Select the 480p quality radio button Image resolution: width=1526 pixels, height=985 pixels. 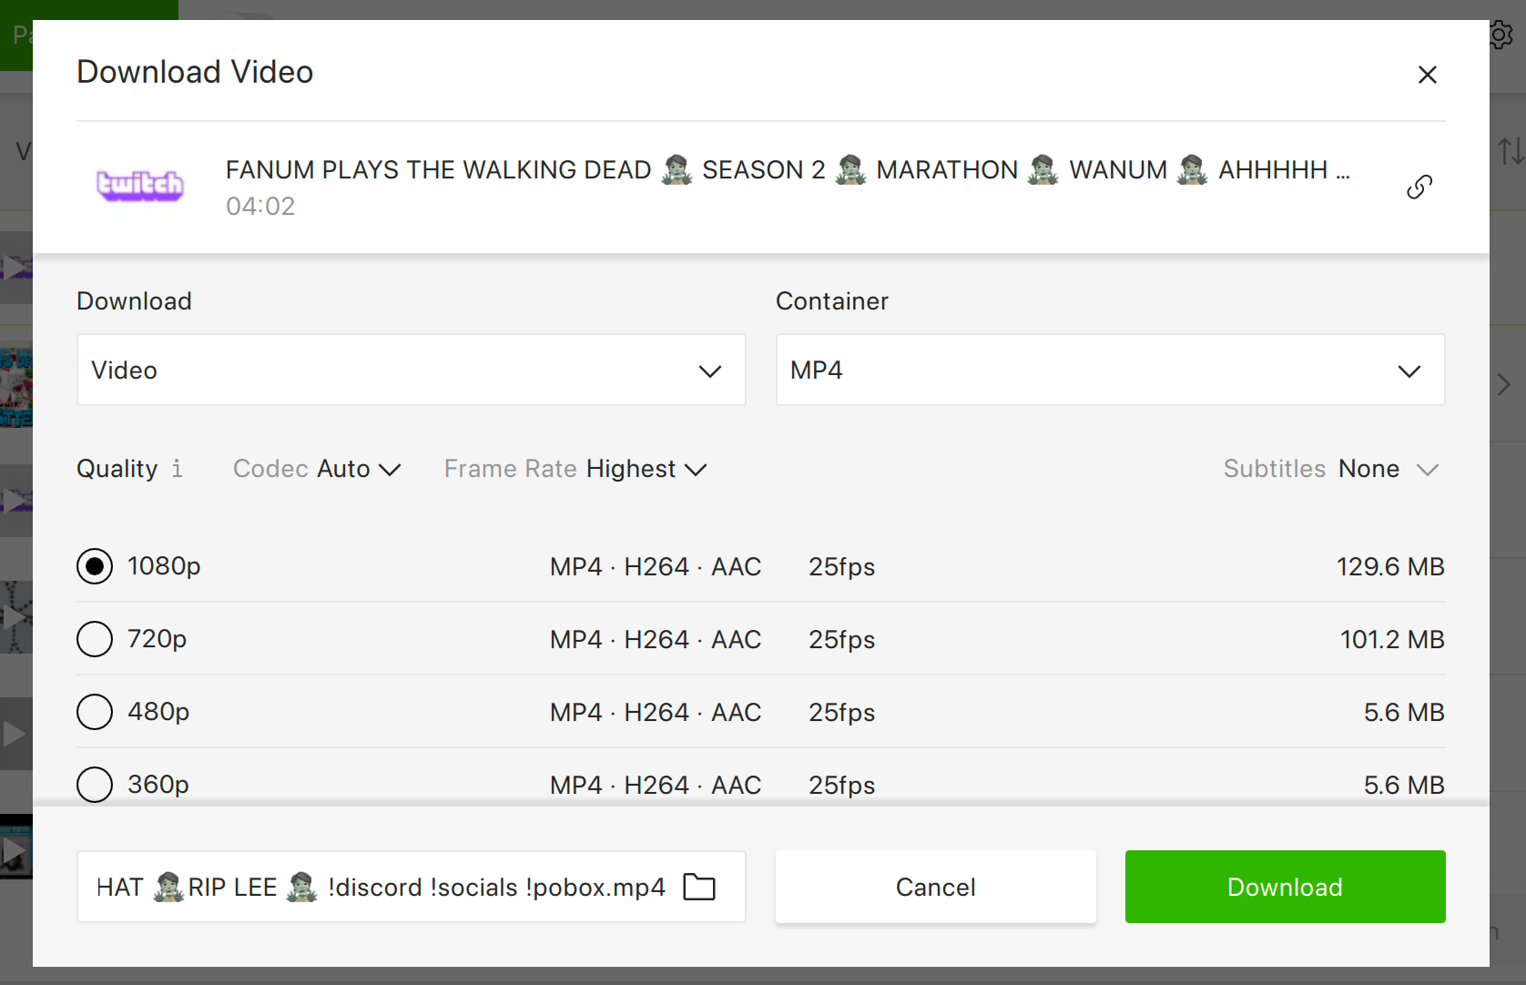pyautogui.click(x=95, y=712)
